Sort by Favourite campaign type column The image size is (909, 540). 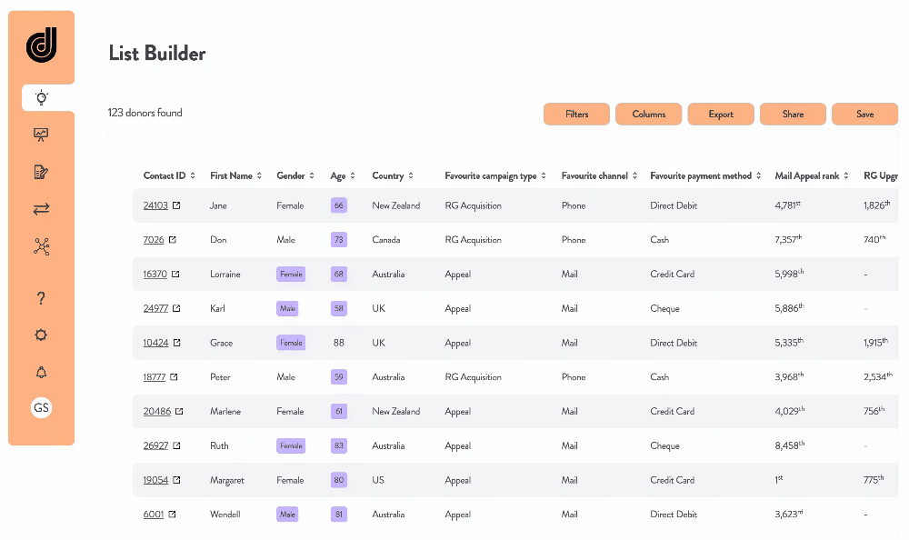(x=495, y=175)
